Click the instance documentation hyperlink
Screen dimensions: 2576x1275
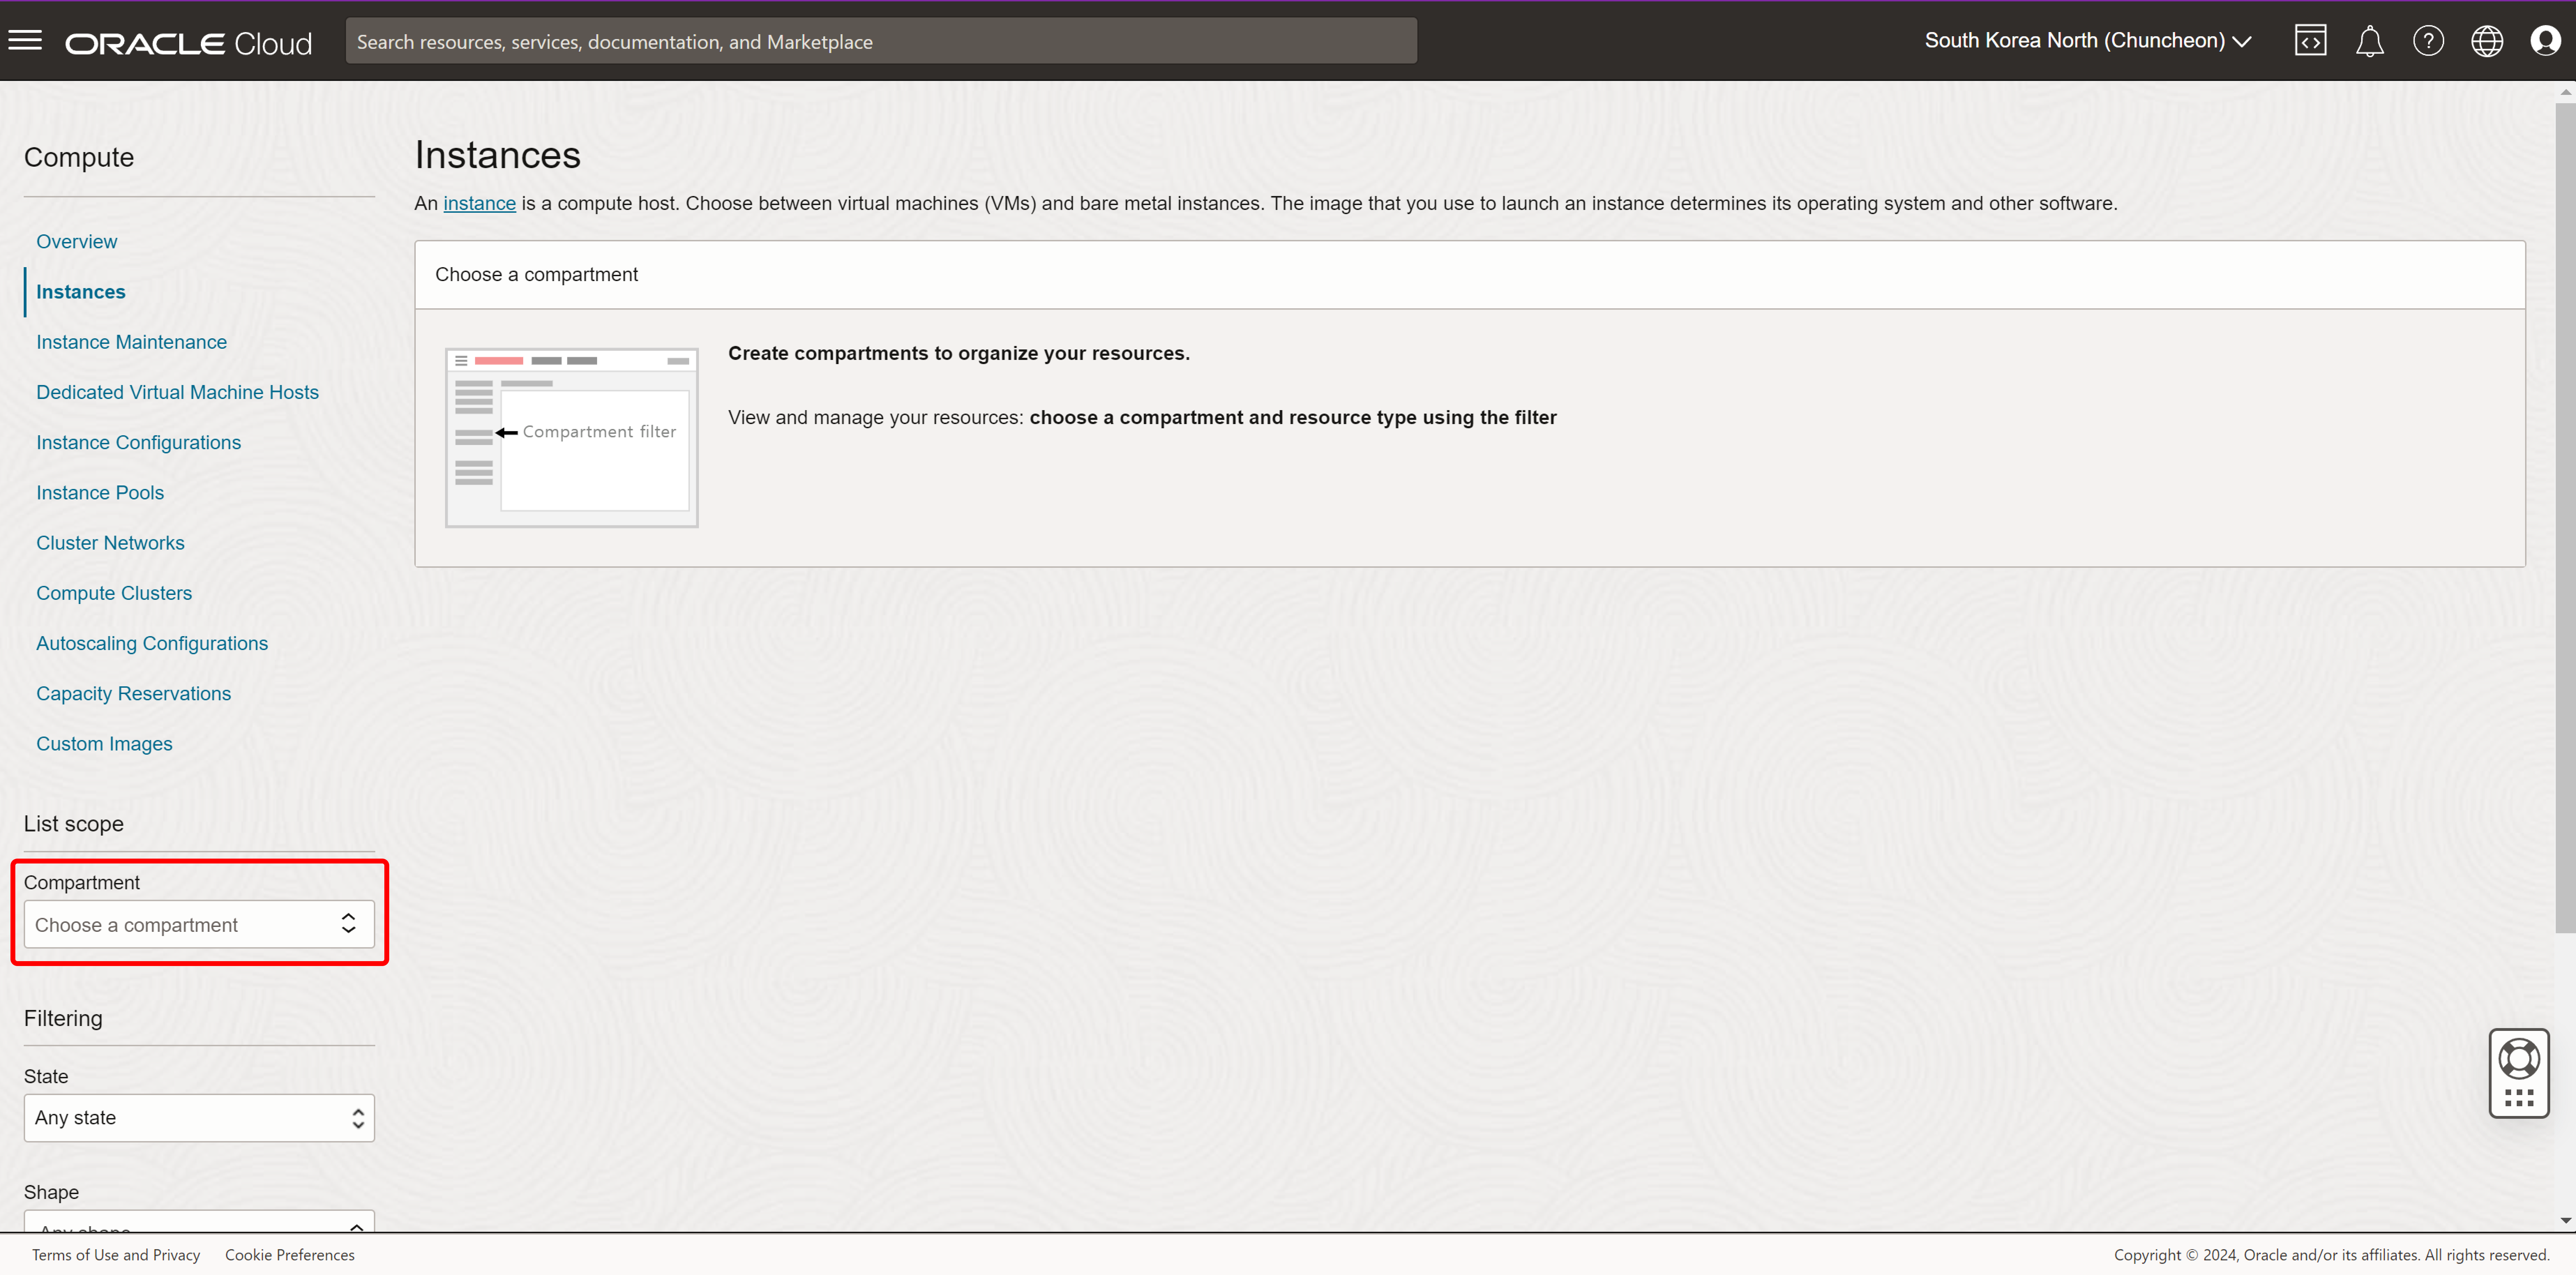pyautogui.click(x=479, y=203)
